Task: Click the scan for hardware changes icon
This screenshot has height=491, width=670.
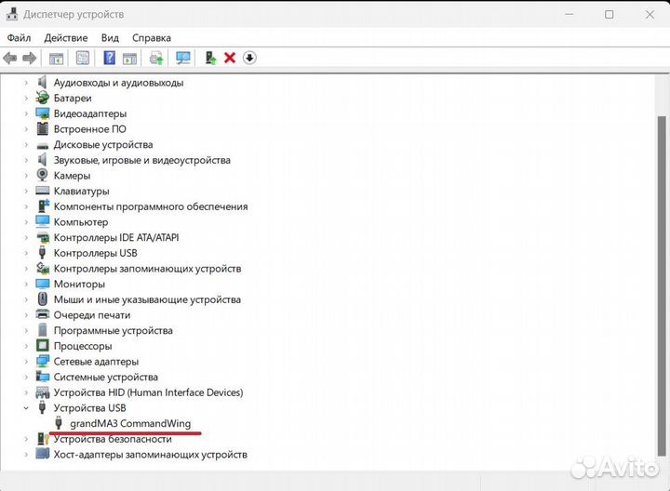Action: (x=183, y=58)
